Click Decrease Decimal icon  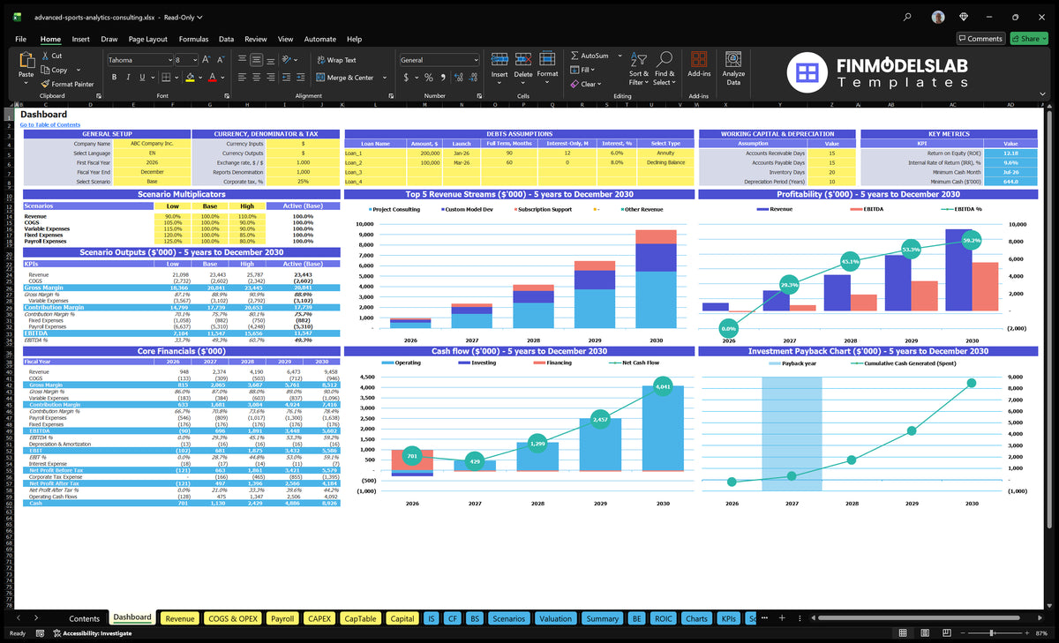472,78
